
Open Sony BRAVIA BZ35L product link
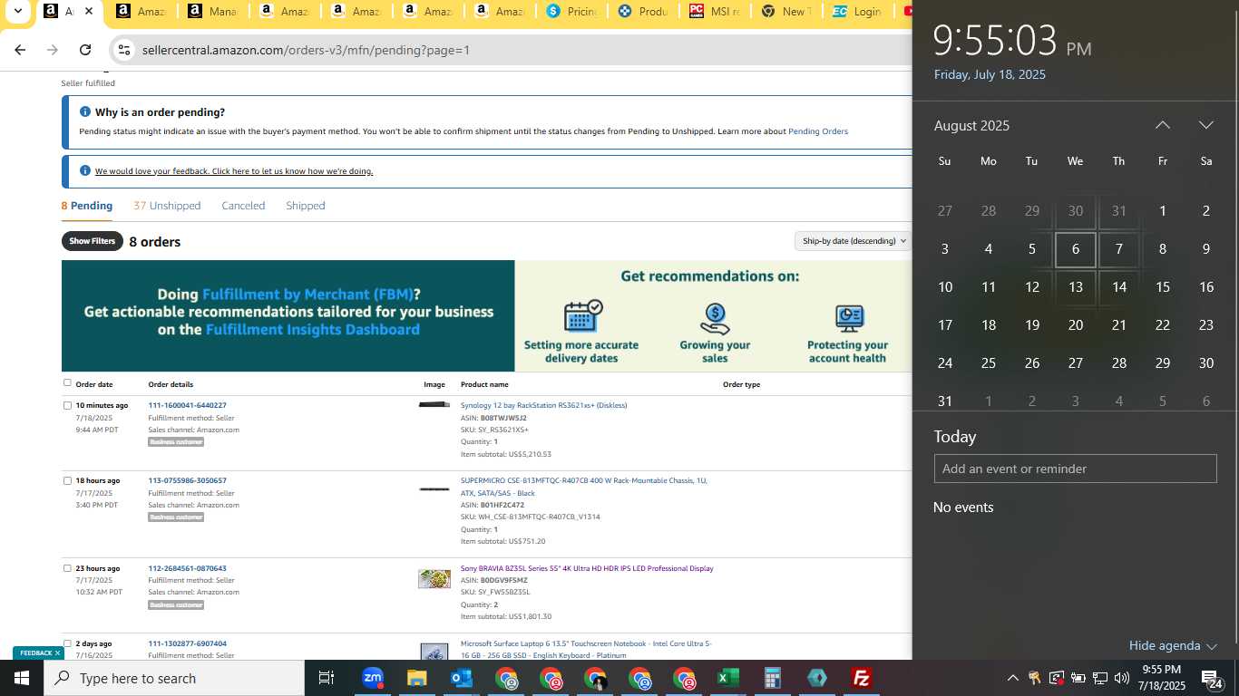587,568
